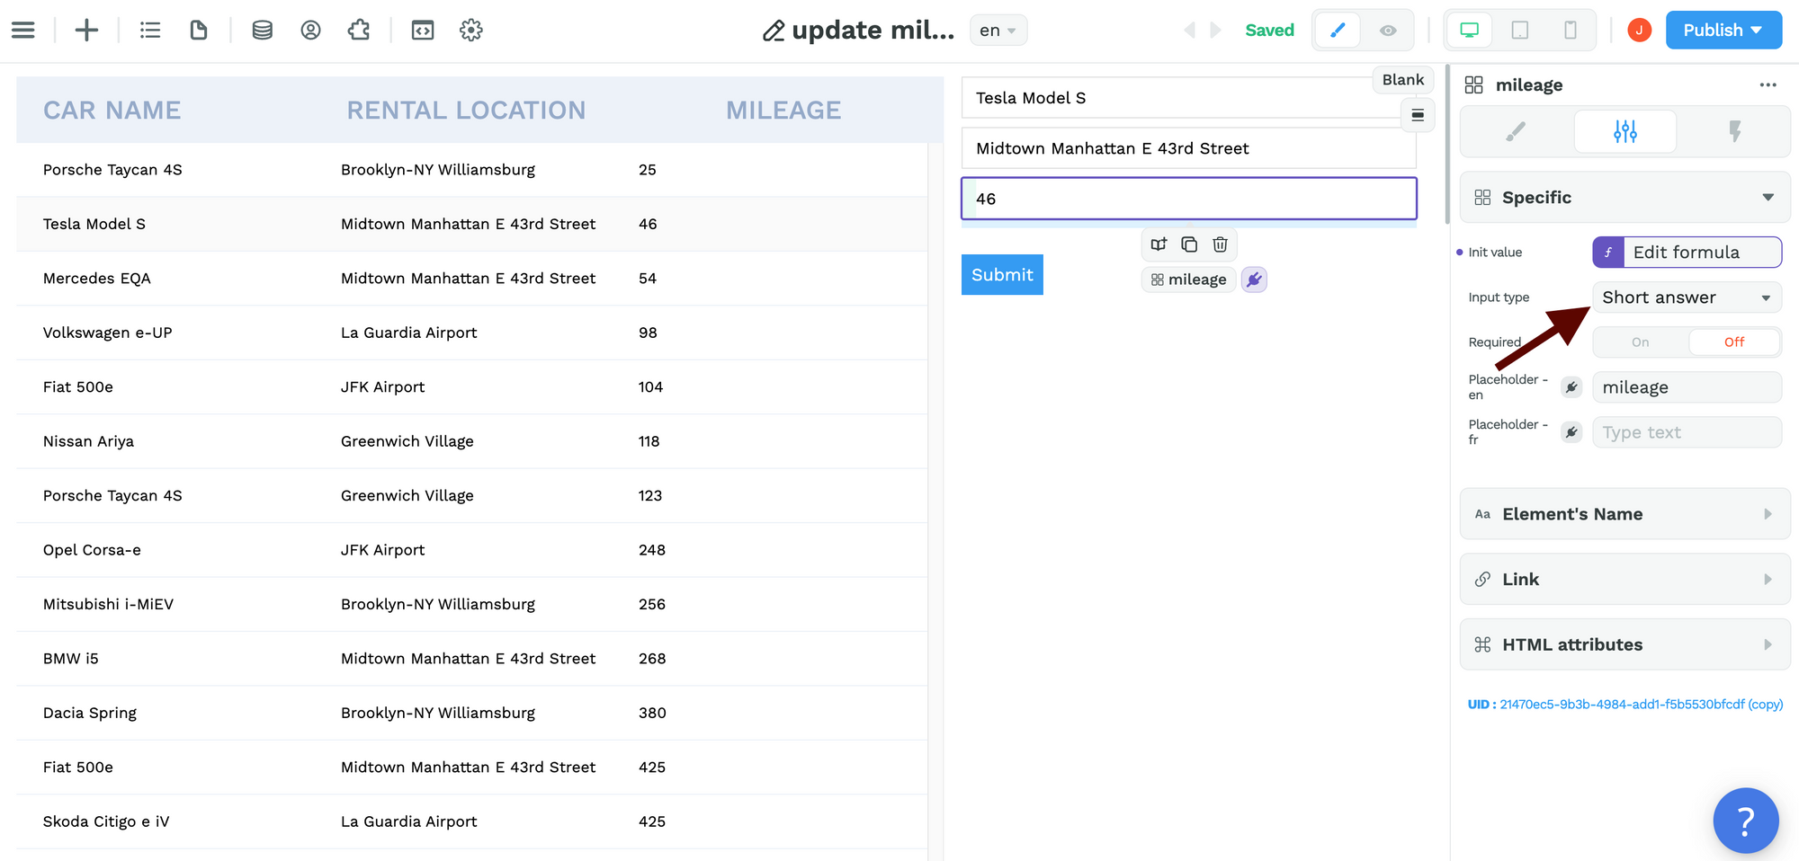Switch to the settings sliders tab

1624,132
